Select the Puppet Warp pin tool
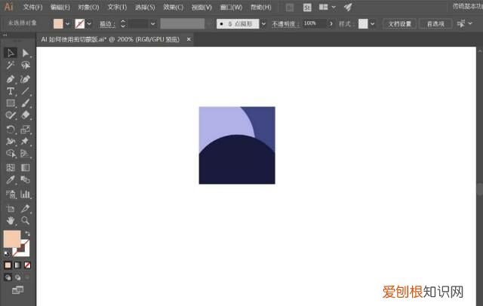Screen dimensions: 483x306 click(25, 142)
